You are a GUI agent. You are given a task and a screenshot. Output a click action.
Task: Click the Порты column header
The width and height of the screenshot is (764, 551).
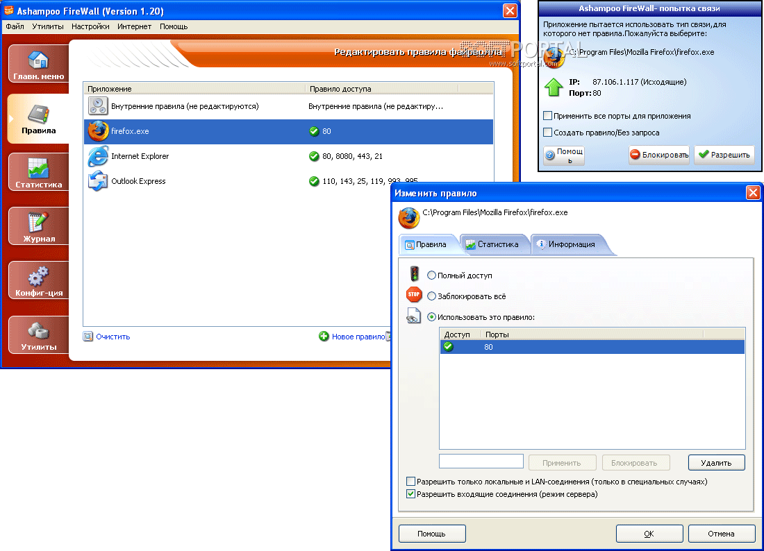(x=592, y=334)
